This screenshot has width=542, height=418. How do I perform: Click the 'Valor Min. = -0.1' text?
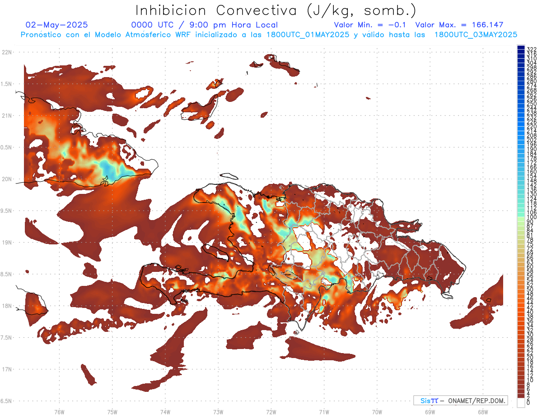371,25
